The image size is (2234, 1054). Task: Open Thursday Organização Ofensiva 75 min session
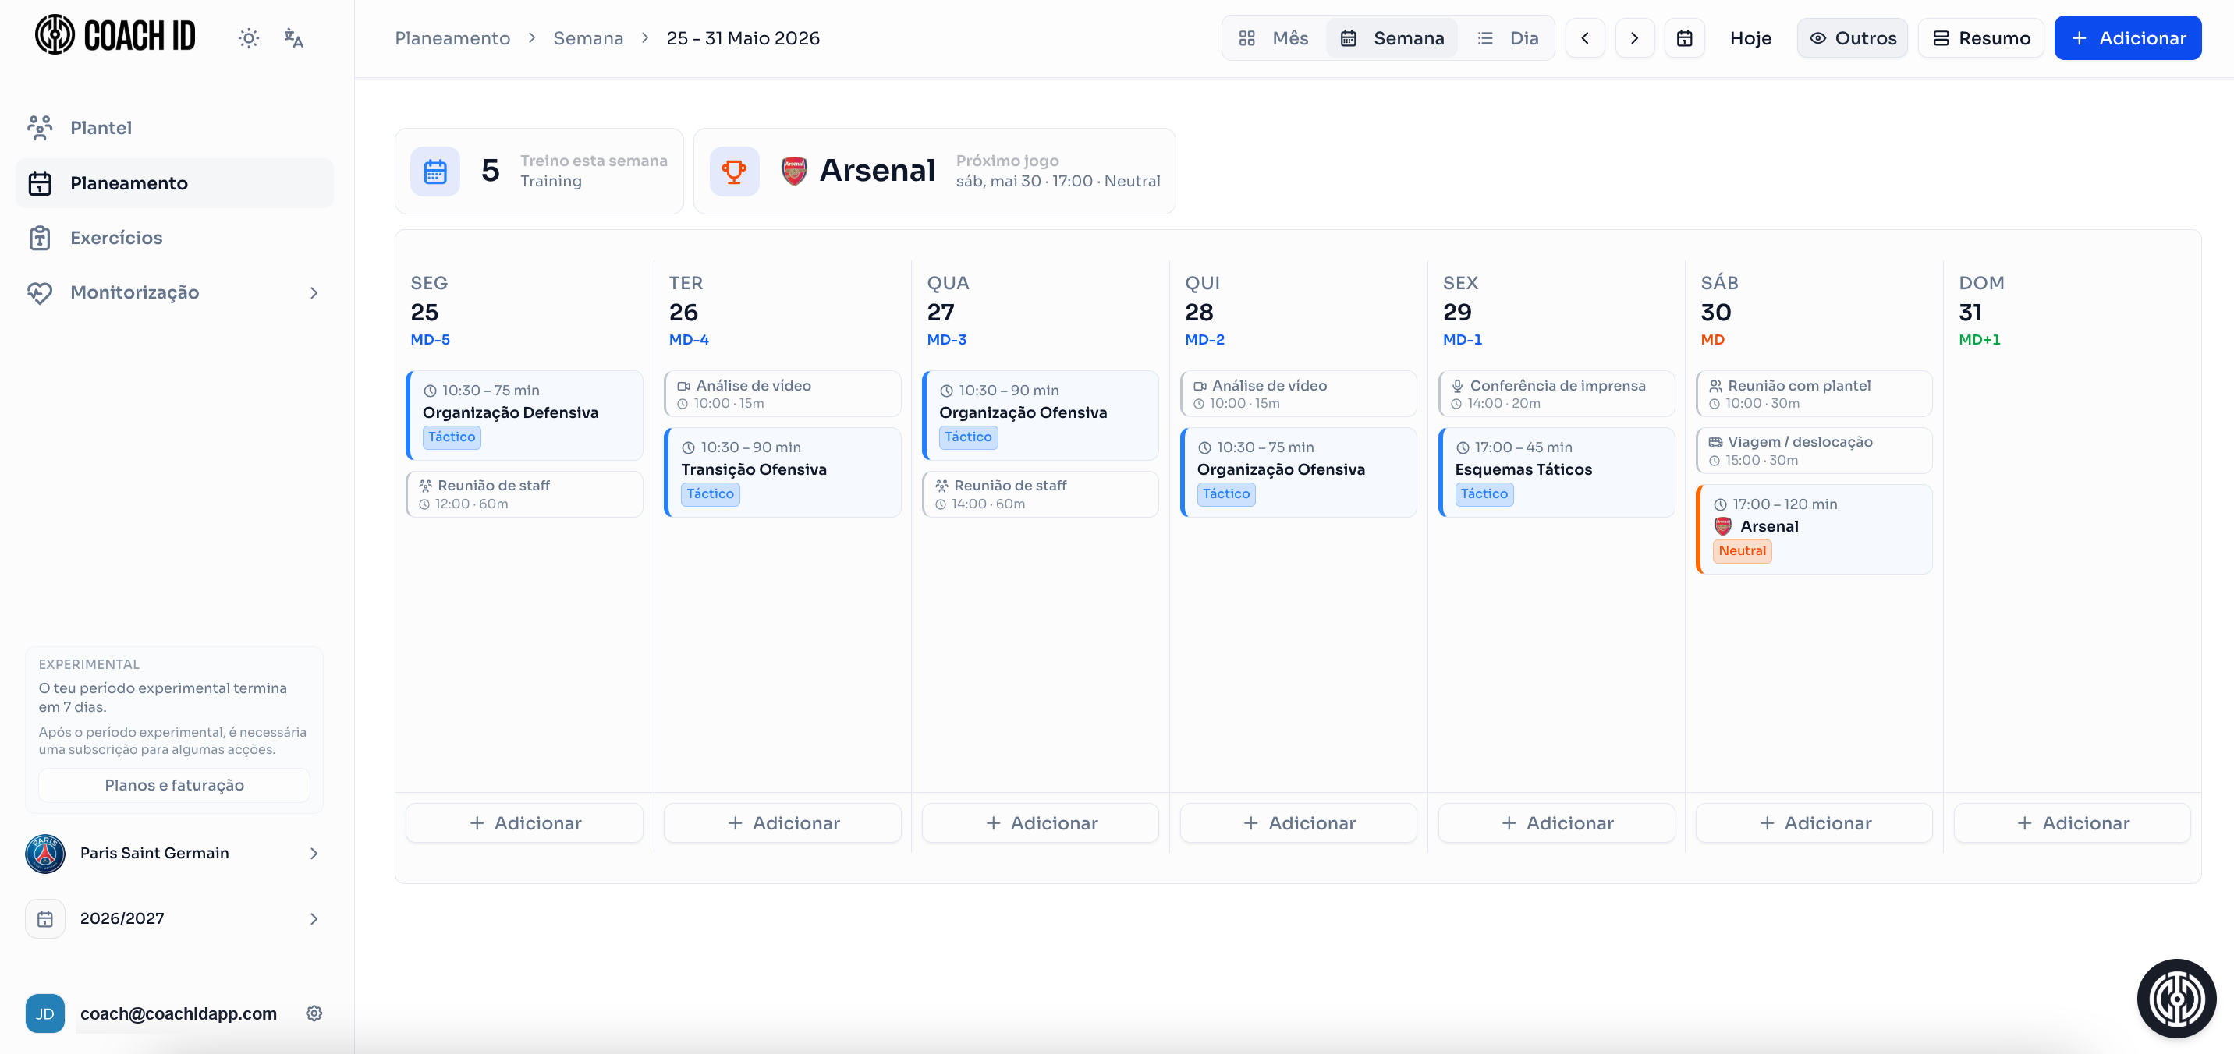(1298, 472)
